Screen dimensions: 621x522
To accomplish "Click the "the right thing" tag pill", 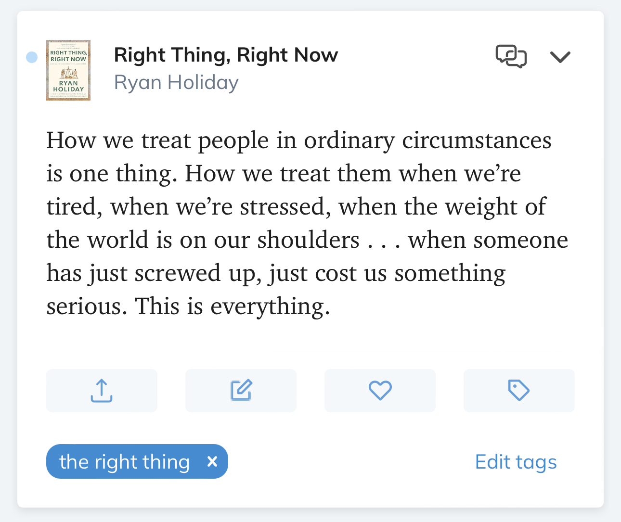I will click(125, 462).
